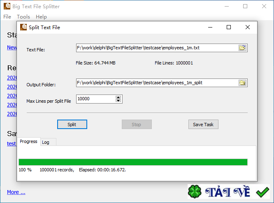
Task: Click File Size: 64.744 MB text
Action: [x=95, y=63]
